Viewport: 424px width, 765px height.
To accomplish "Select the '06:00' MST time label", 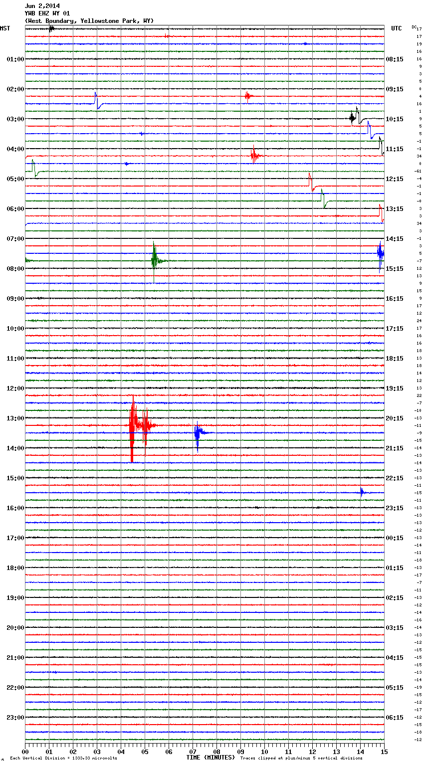I will pos(15,209).
